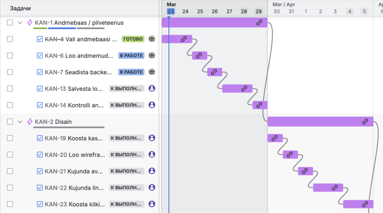The image size is (383, 213).
Task: Collapse the KAN-2 Disain epic
Action: pyautogui.click(x=20, y=122)
